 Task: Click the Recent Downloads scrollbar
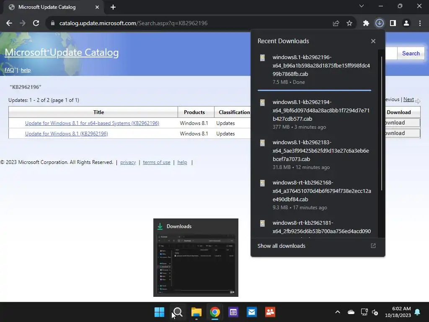pos(382,123)
